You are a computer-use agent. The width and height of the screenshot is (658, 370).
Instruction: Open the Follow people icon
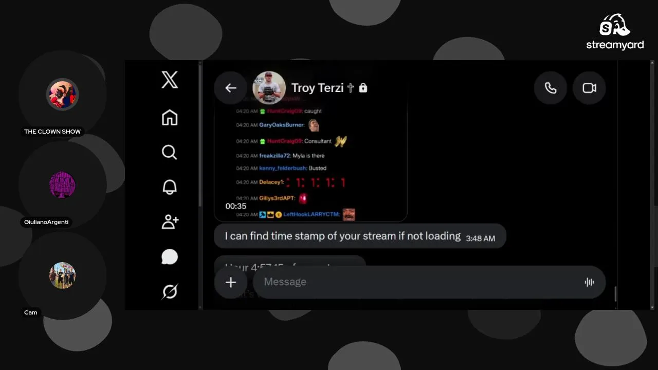tap(170, 222)
